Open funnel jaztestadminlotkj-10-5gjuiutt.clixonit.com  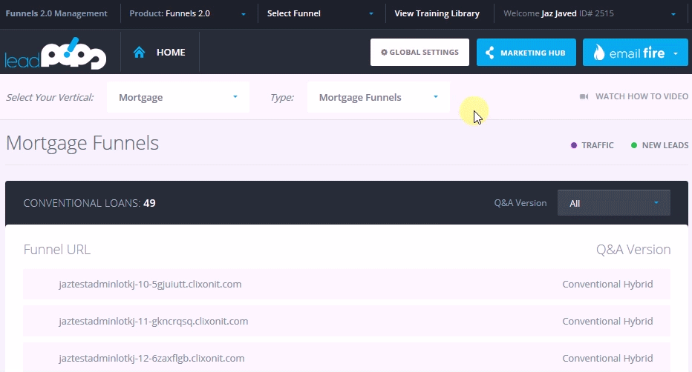tap(150, 284)
